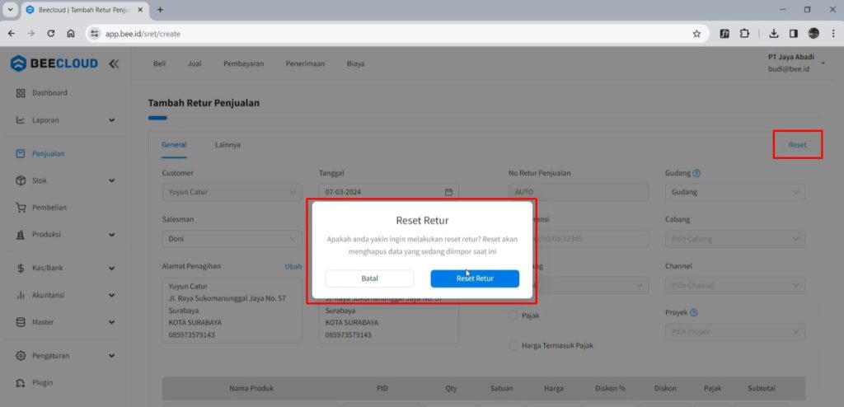Expand the Akuntansi sidebar menu
Viewport: 844px width, 407px height.
pyautogui.click(x=111, y=295)
